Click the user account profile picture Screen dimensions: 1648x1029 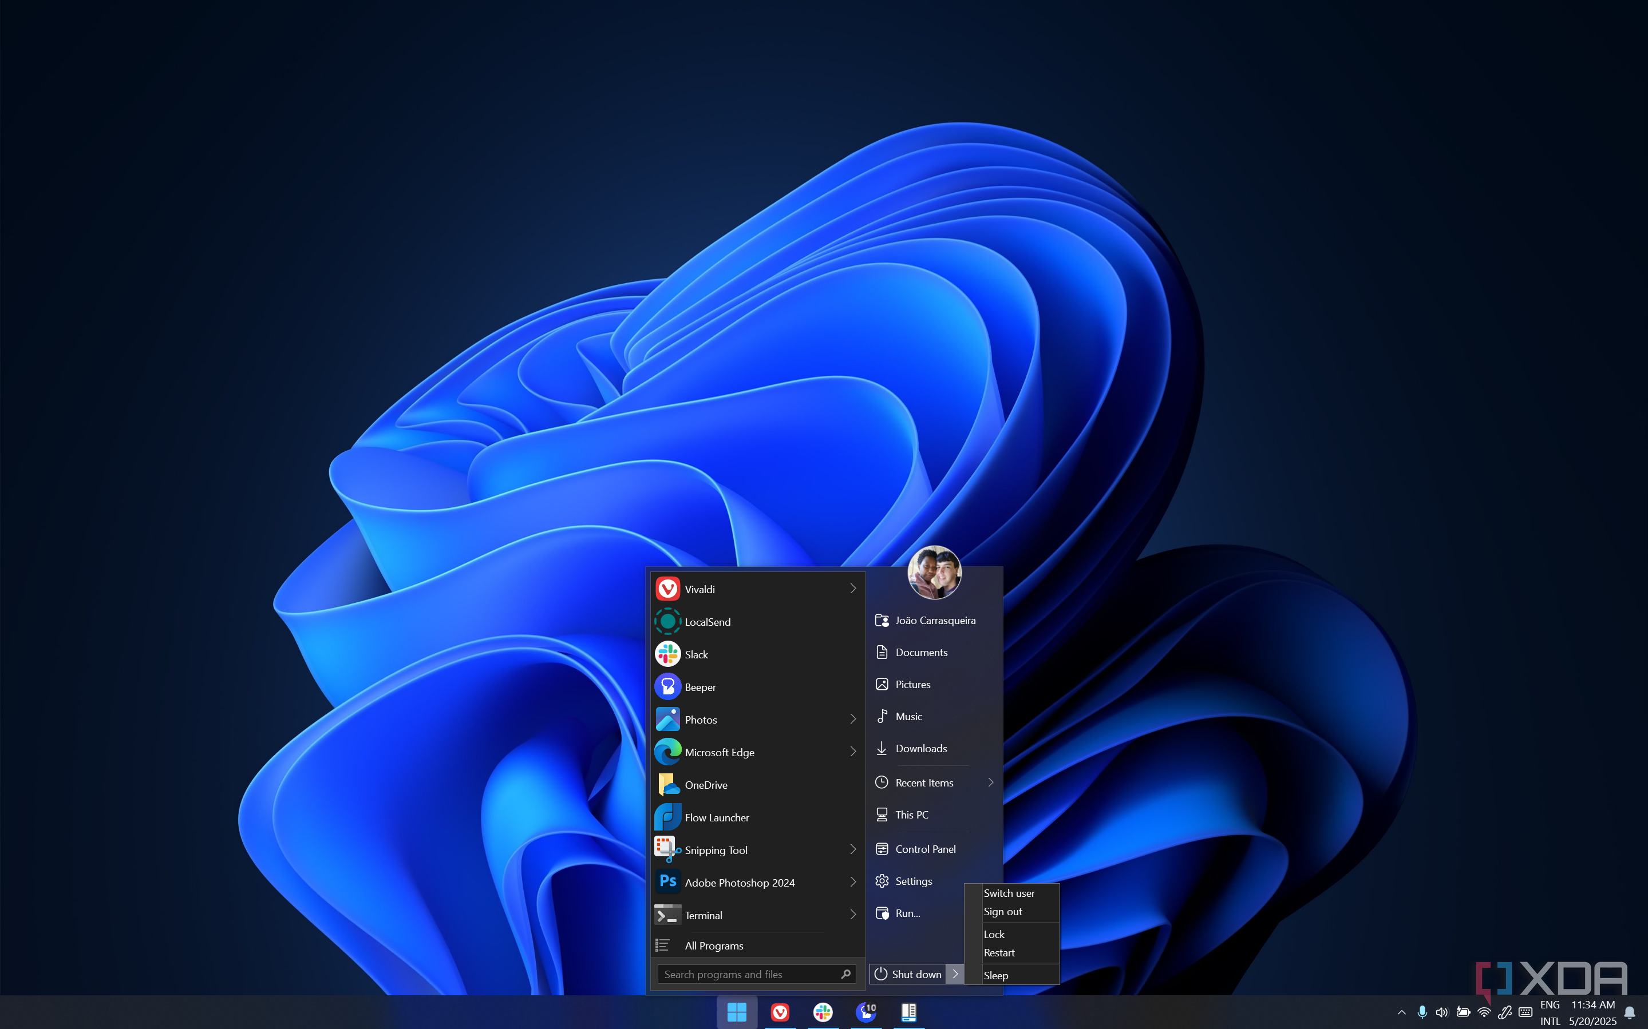934,573
